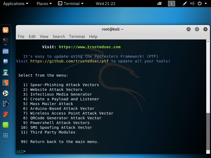This screenshot has height=158, width=211.
Task: Open the Terminal menu in window menubar
Action: point(77,37)
